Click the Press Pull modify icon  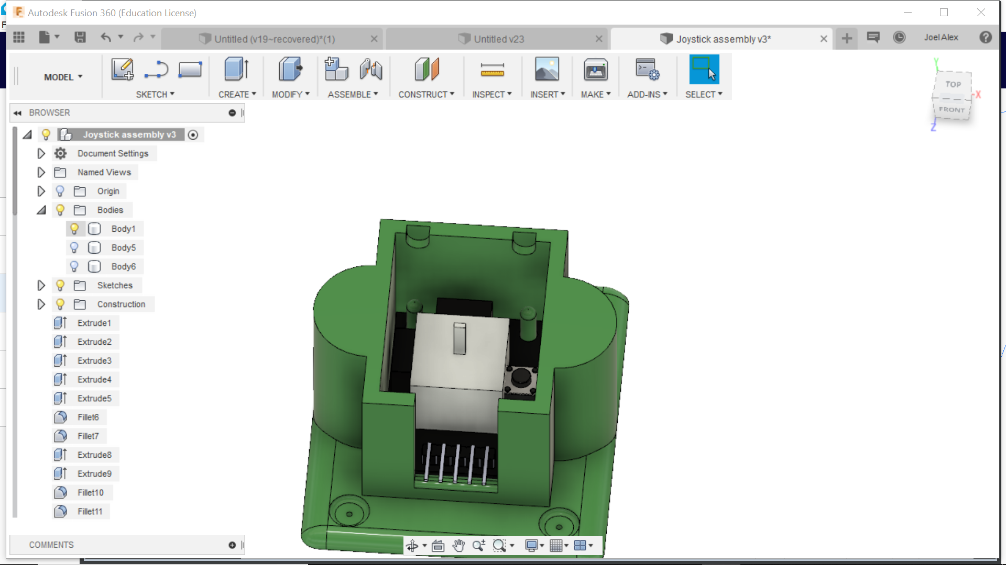[290, 69]
